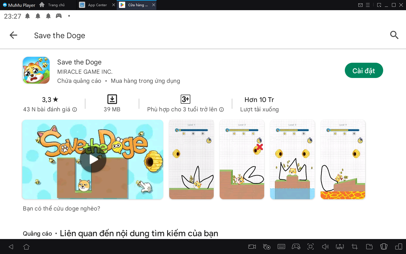Go to the Trang chủ home tab

tap(53, 5)
